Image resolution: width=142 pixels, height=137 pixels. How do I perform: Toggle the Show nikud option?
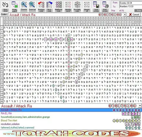coord(5,7)
